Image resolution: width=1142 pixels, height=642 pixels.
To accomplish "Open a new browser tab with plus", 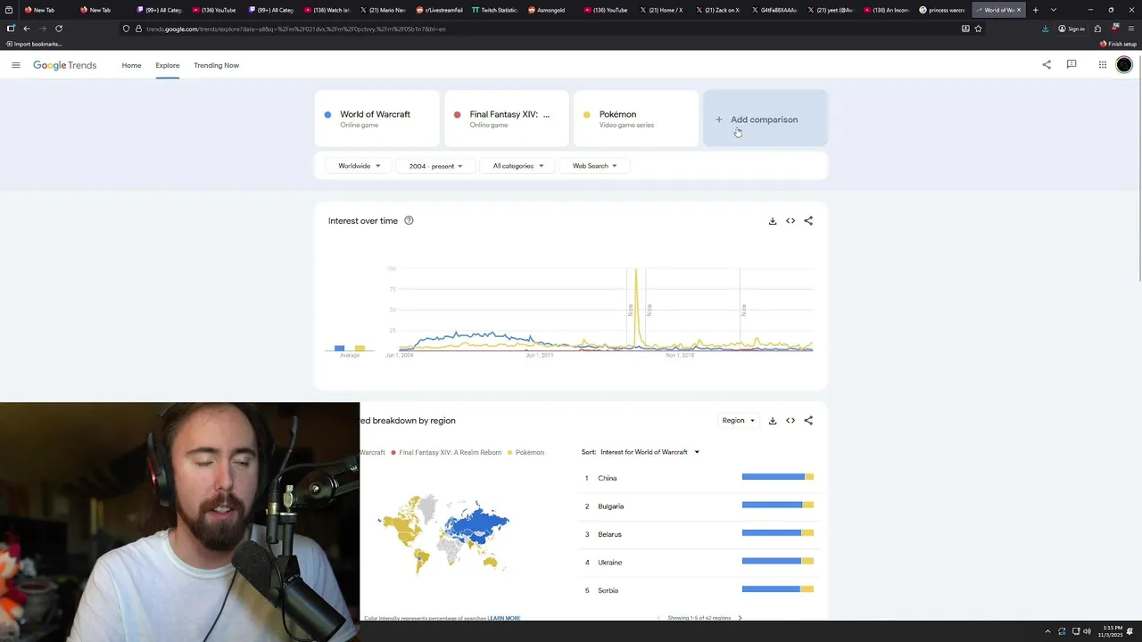I will click(1035, 10).
